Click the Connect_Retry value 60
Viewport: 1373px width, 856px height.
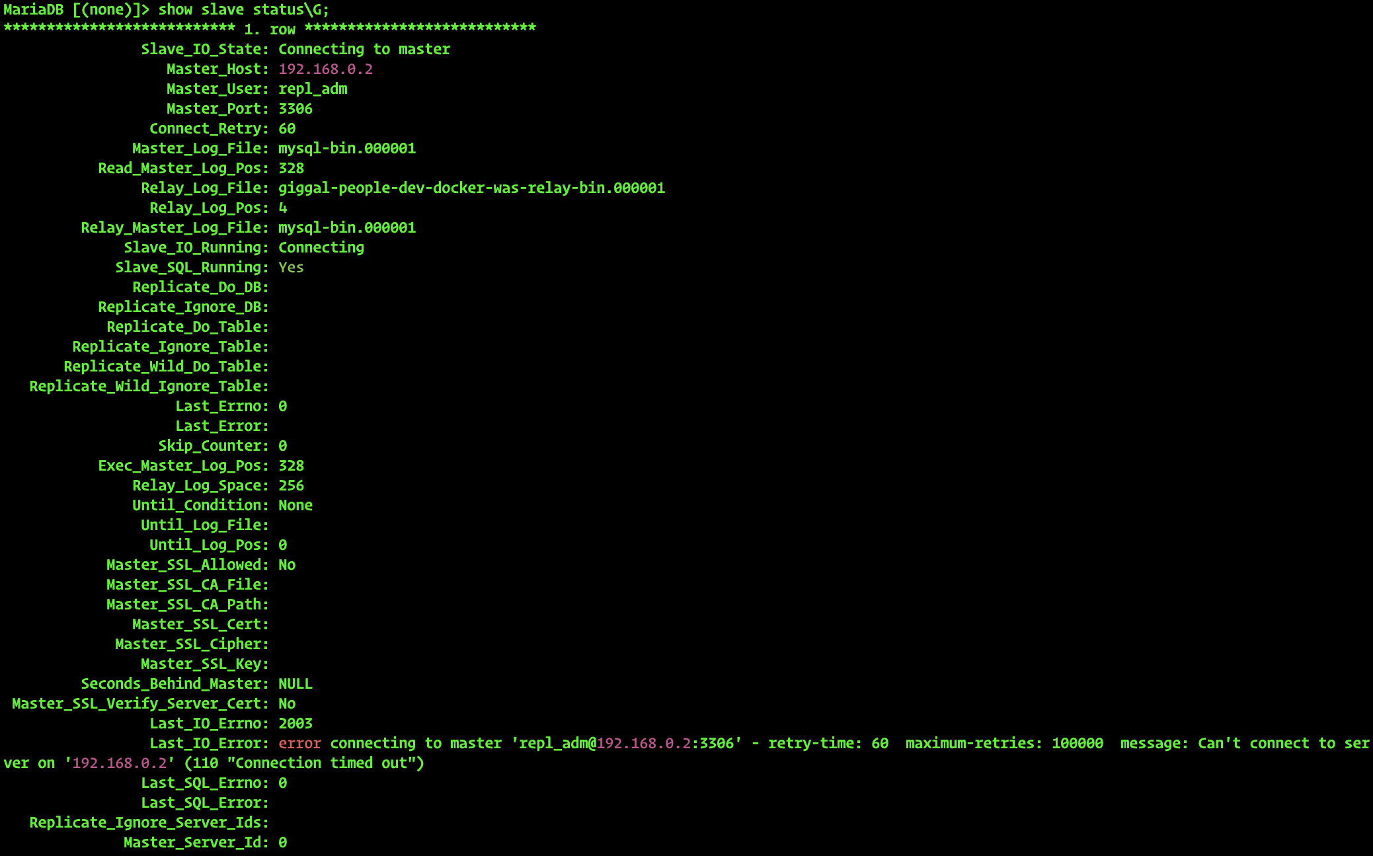coord(287,129)
